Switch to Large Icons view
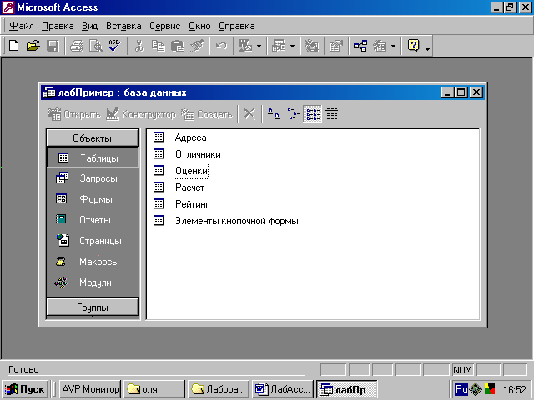This screenshot has height=400, width=534. 274,113
